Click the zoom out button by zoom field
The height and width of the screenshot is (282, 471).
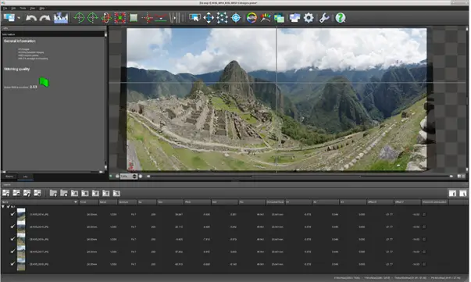(x=117, y=177)
